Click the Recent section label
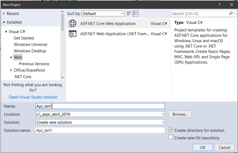The height and width of the screenshot is (153, 238). [x=13, y=13]
